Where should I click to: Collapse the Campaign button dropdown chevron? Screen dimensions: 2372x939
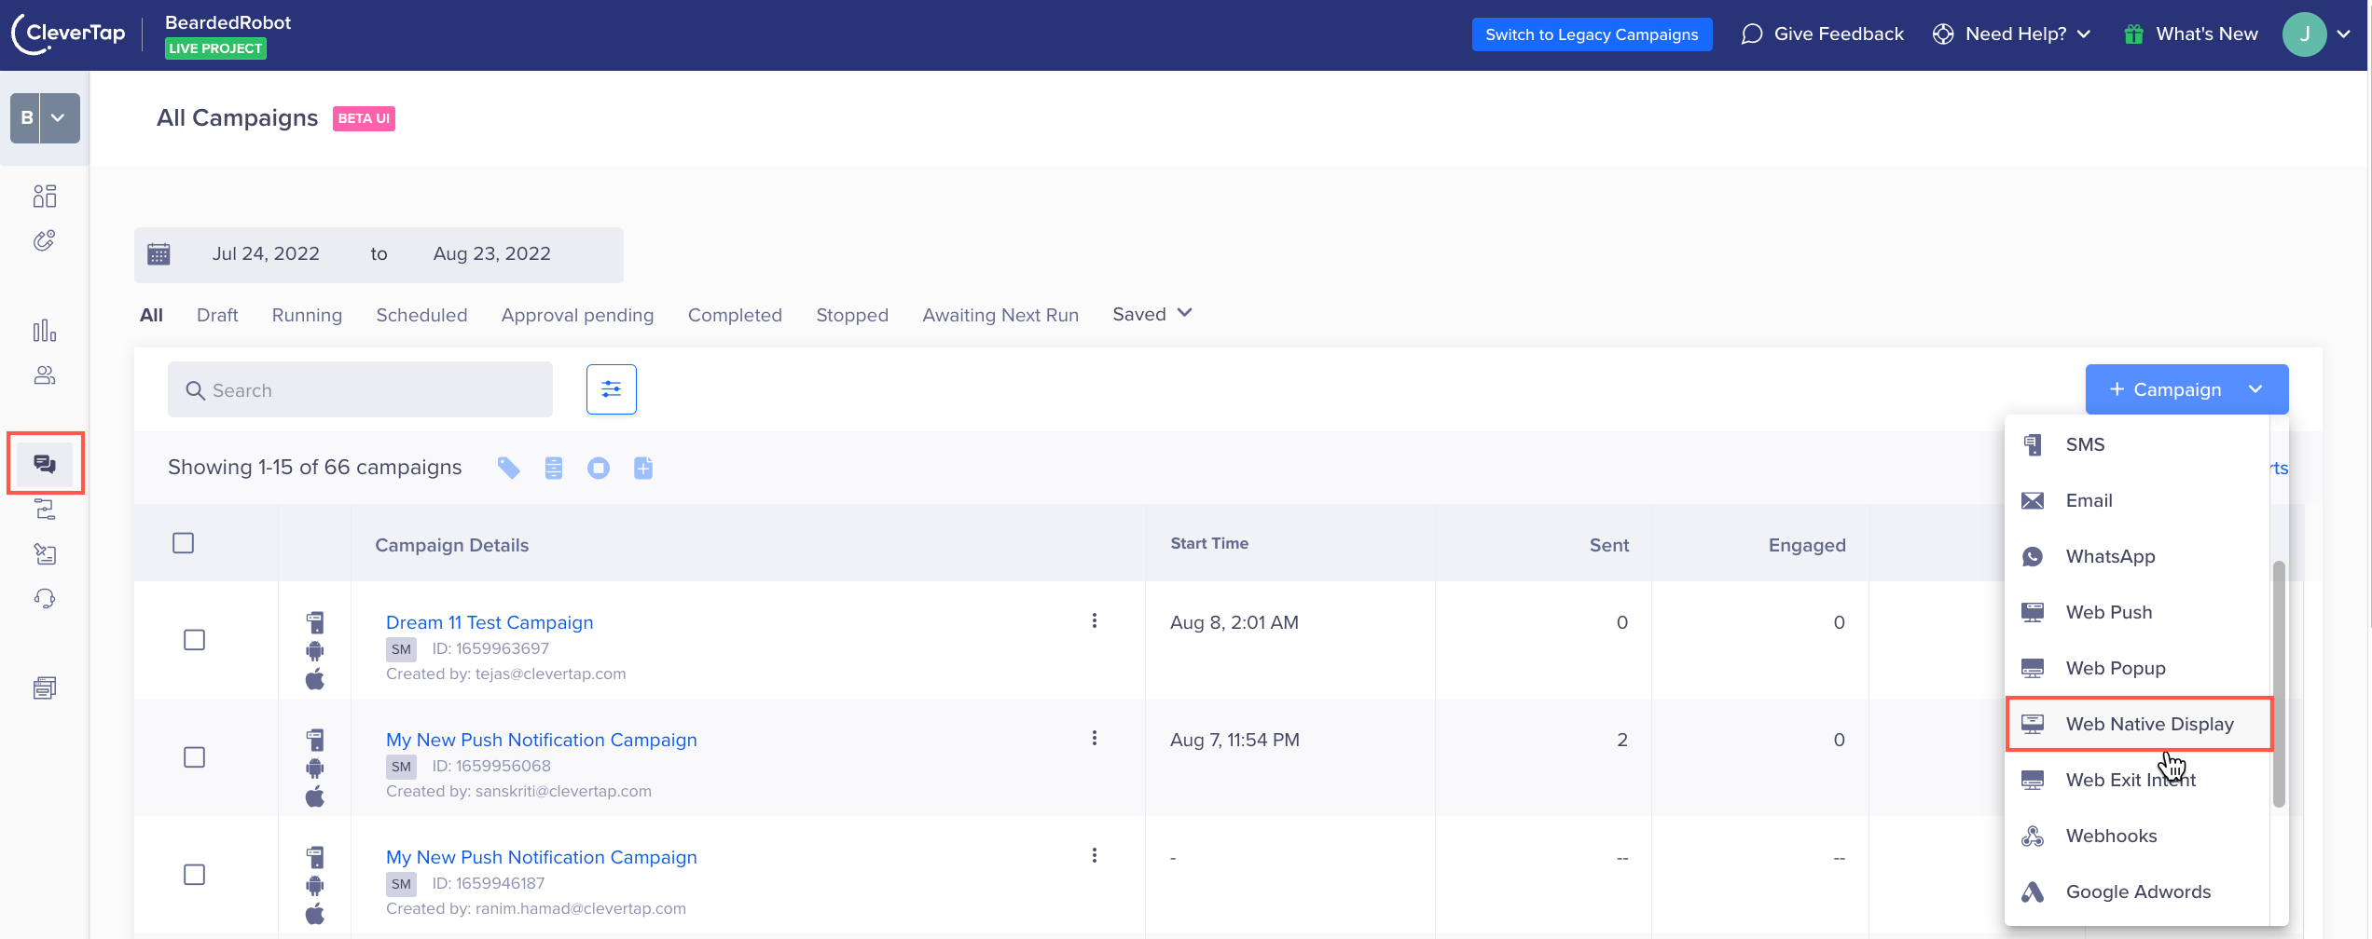tap(2255, 389)
